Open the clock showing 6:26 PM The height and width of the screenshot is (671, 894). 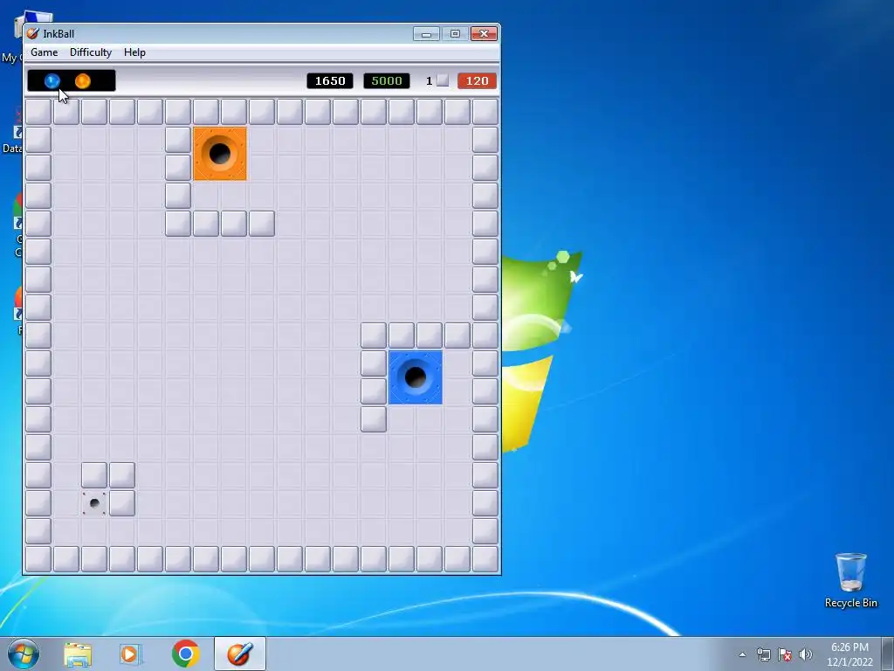(849, 654)
